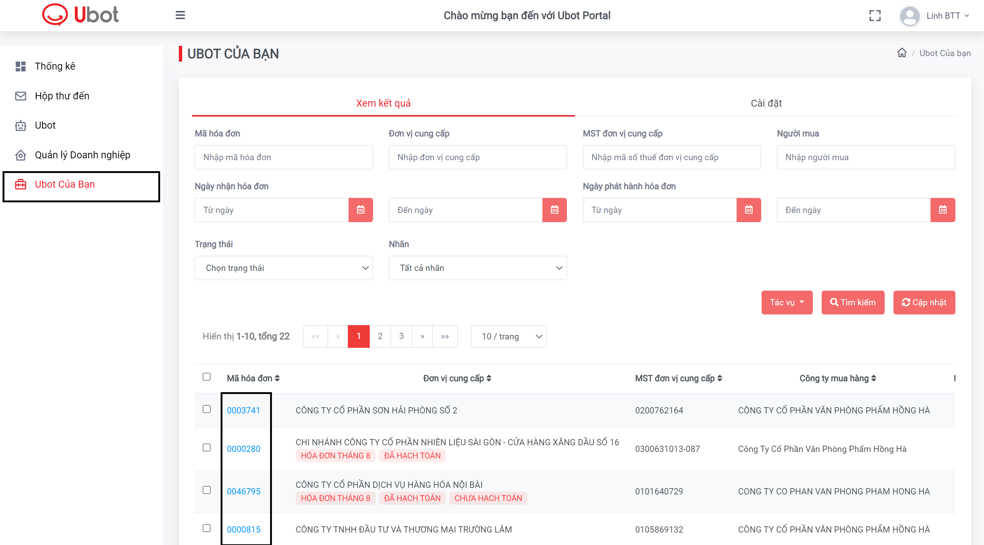The width and height of the screenshot is (984, 545).
Task: Go to page 3
Action: click(x=401, y=336)
